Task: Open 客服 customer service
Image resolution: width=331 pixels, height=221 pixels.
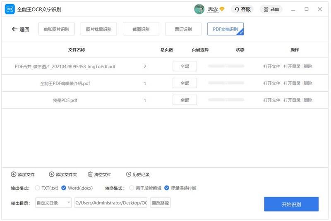Action: 242,9
